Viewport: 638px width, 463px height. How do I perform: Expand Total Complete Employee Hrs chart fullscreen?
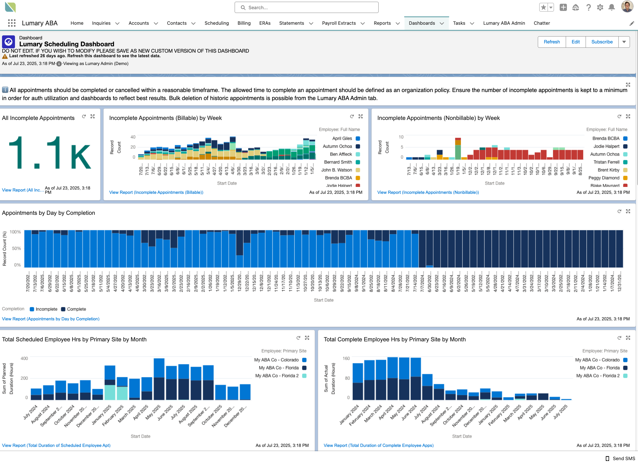point(628,338)
